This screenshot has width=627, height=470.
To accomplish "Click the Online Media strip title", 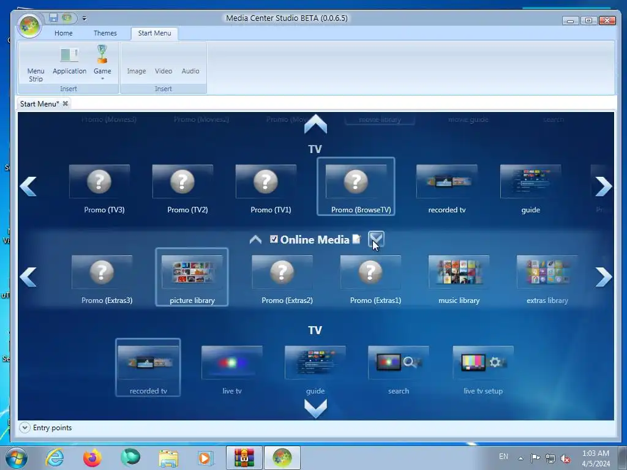I will 315,239.
